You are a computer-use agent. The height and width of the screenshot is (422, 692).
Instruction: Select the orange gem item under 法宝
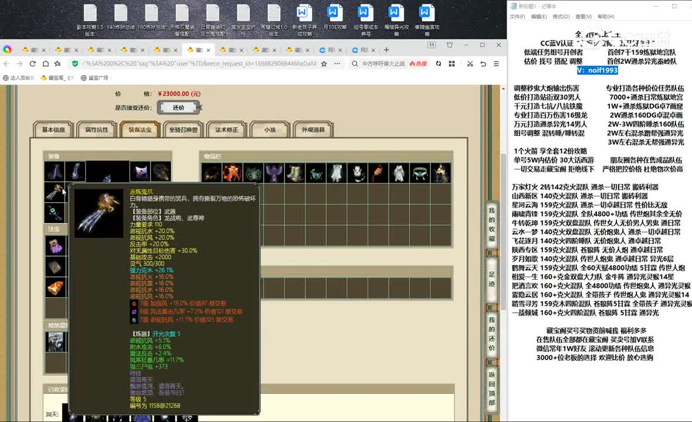(55, 288)
